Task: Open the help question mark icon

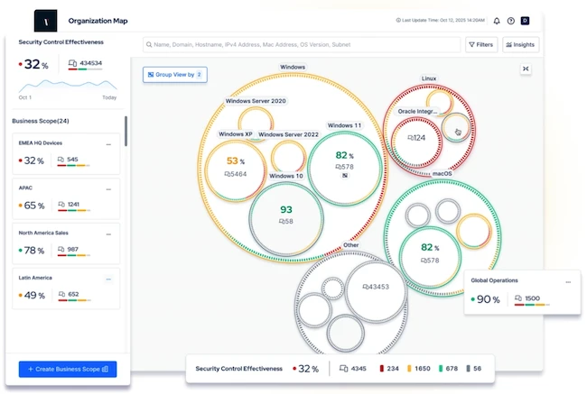Action: 510,21
